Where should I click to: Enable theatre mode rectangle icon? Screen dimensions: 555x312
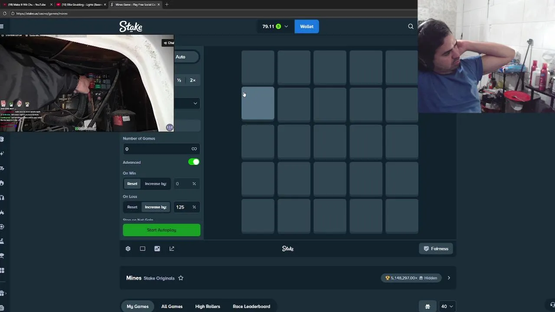point(143,249)
